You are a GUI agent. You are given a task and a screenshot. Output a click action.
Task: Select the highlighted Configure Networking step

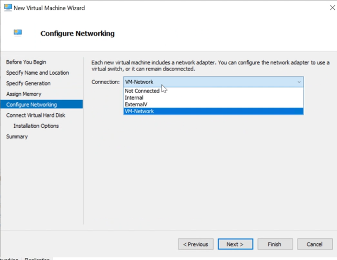[31, 105]
